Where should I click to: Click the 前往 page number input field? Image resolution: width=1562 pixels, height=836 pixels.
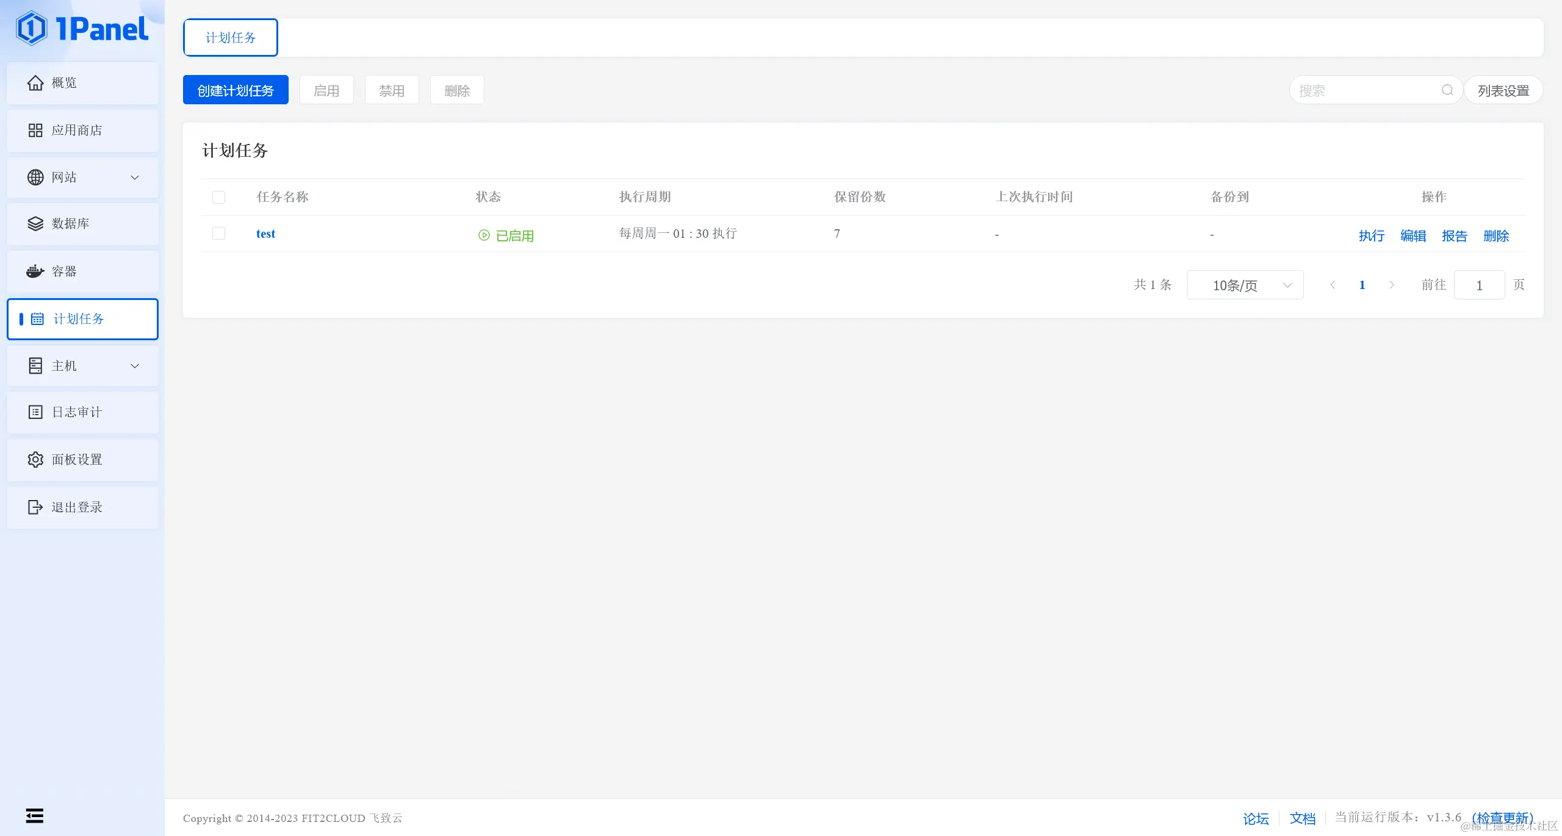point(1478,285)
